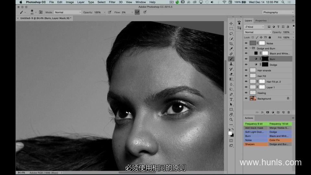Image resolution: width=311 pixels, height=175 pixels.
Task: Open the layer Kind filter dropdown
Action: point(254,27)
